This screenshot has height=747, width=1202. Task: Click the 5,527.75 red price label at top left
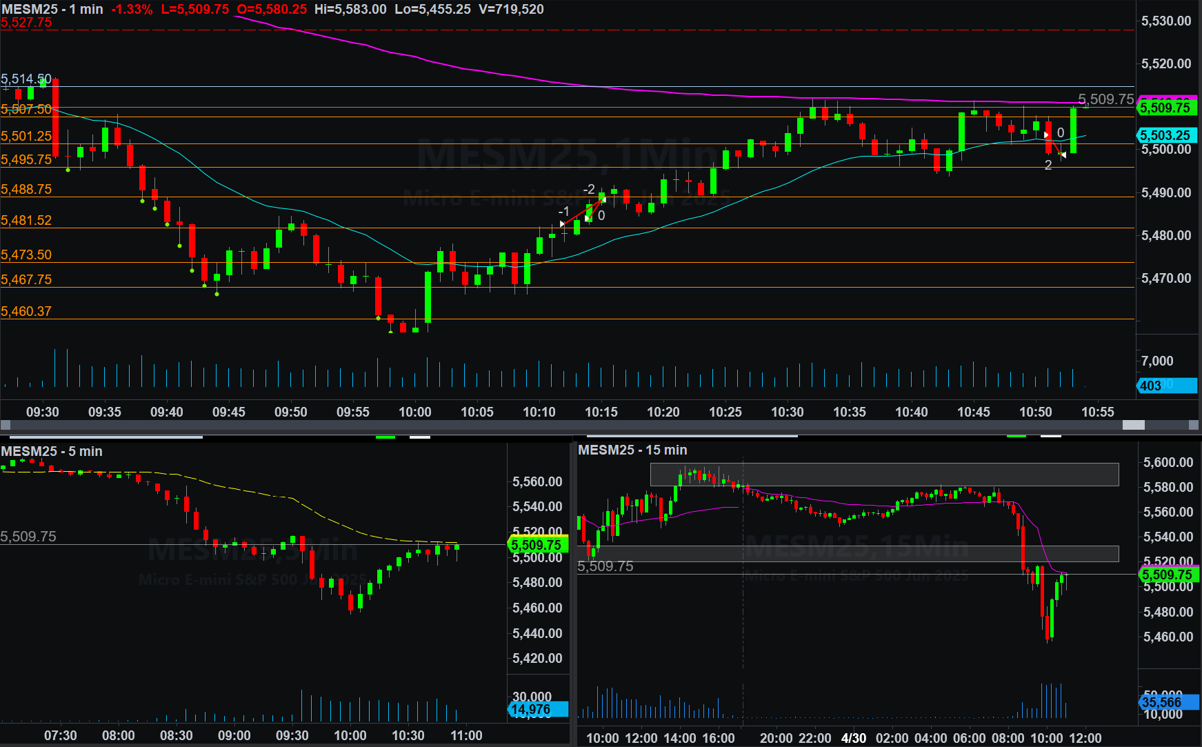click(x=26, y=23)
